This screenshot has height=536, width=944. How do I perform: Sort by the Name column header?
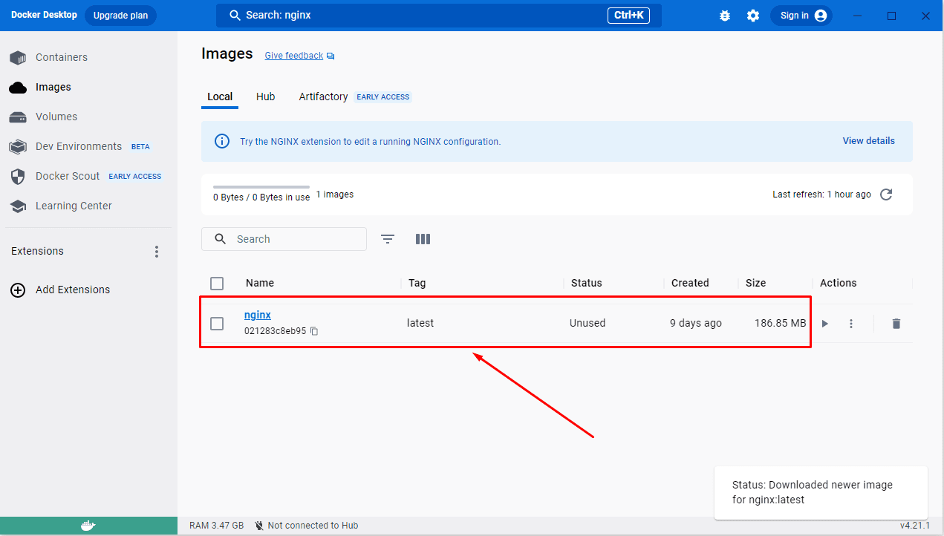(x=260, y=283)
